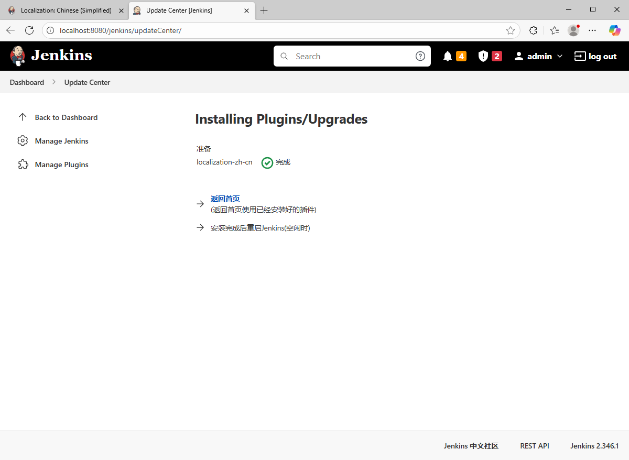Expand the admin dropdown chevron
This screenshot has height=460, width=629.
coord(560,56)
